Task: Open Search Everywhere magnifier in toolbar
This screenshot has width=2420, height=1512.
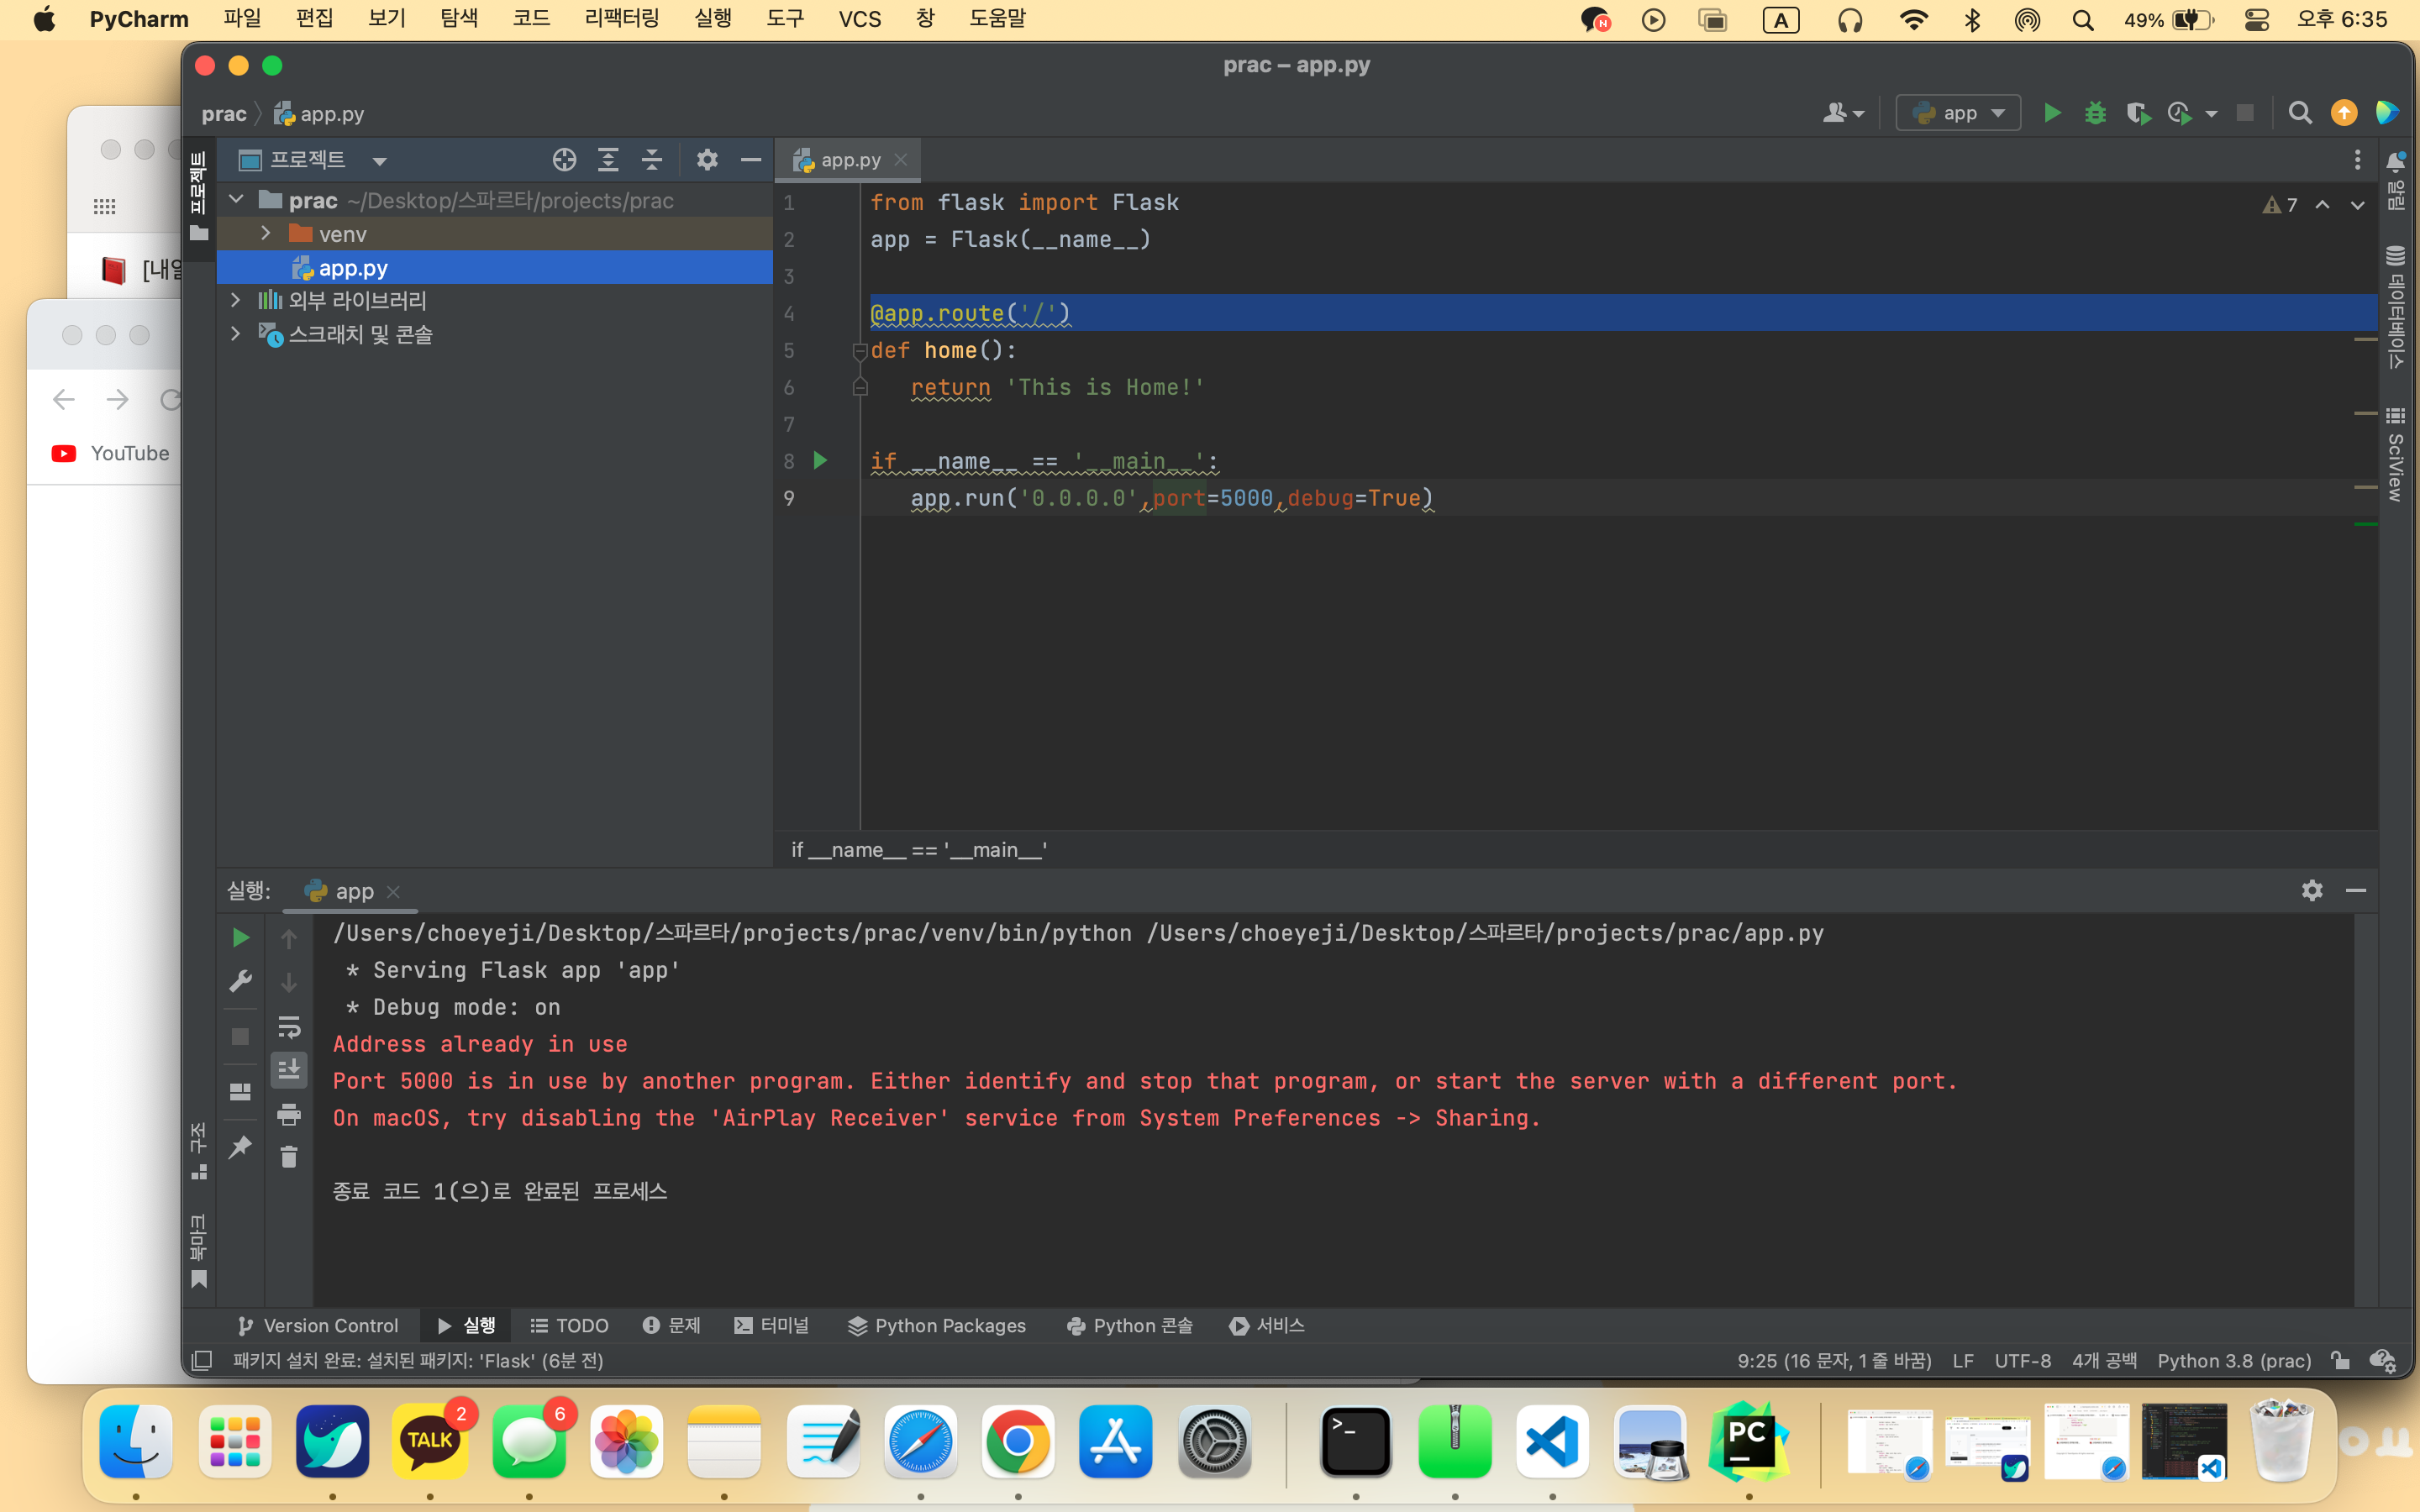Action: tap(2300, 113)
